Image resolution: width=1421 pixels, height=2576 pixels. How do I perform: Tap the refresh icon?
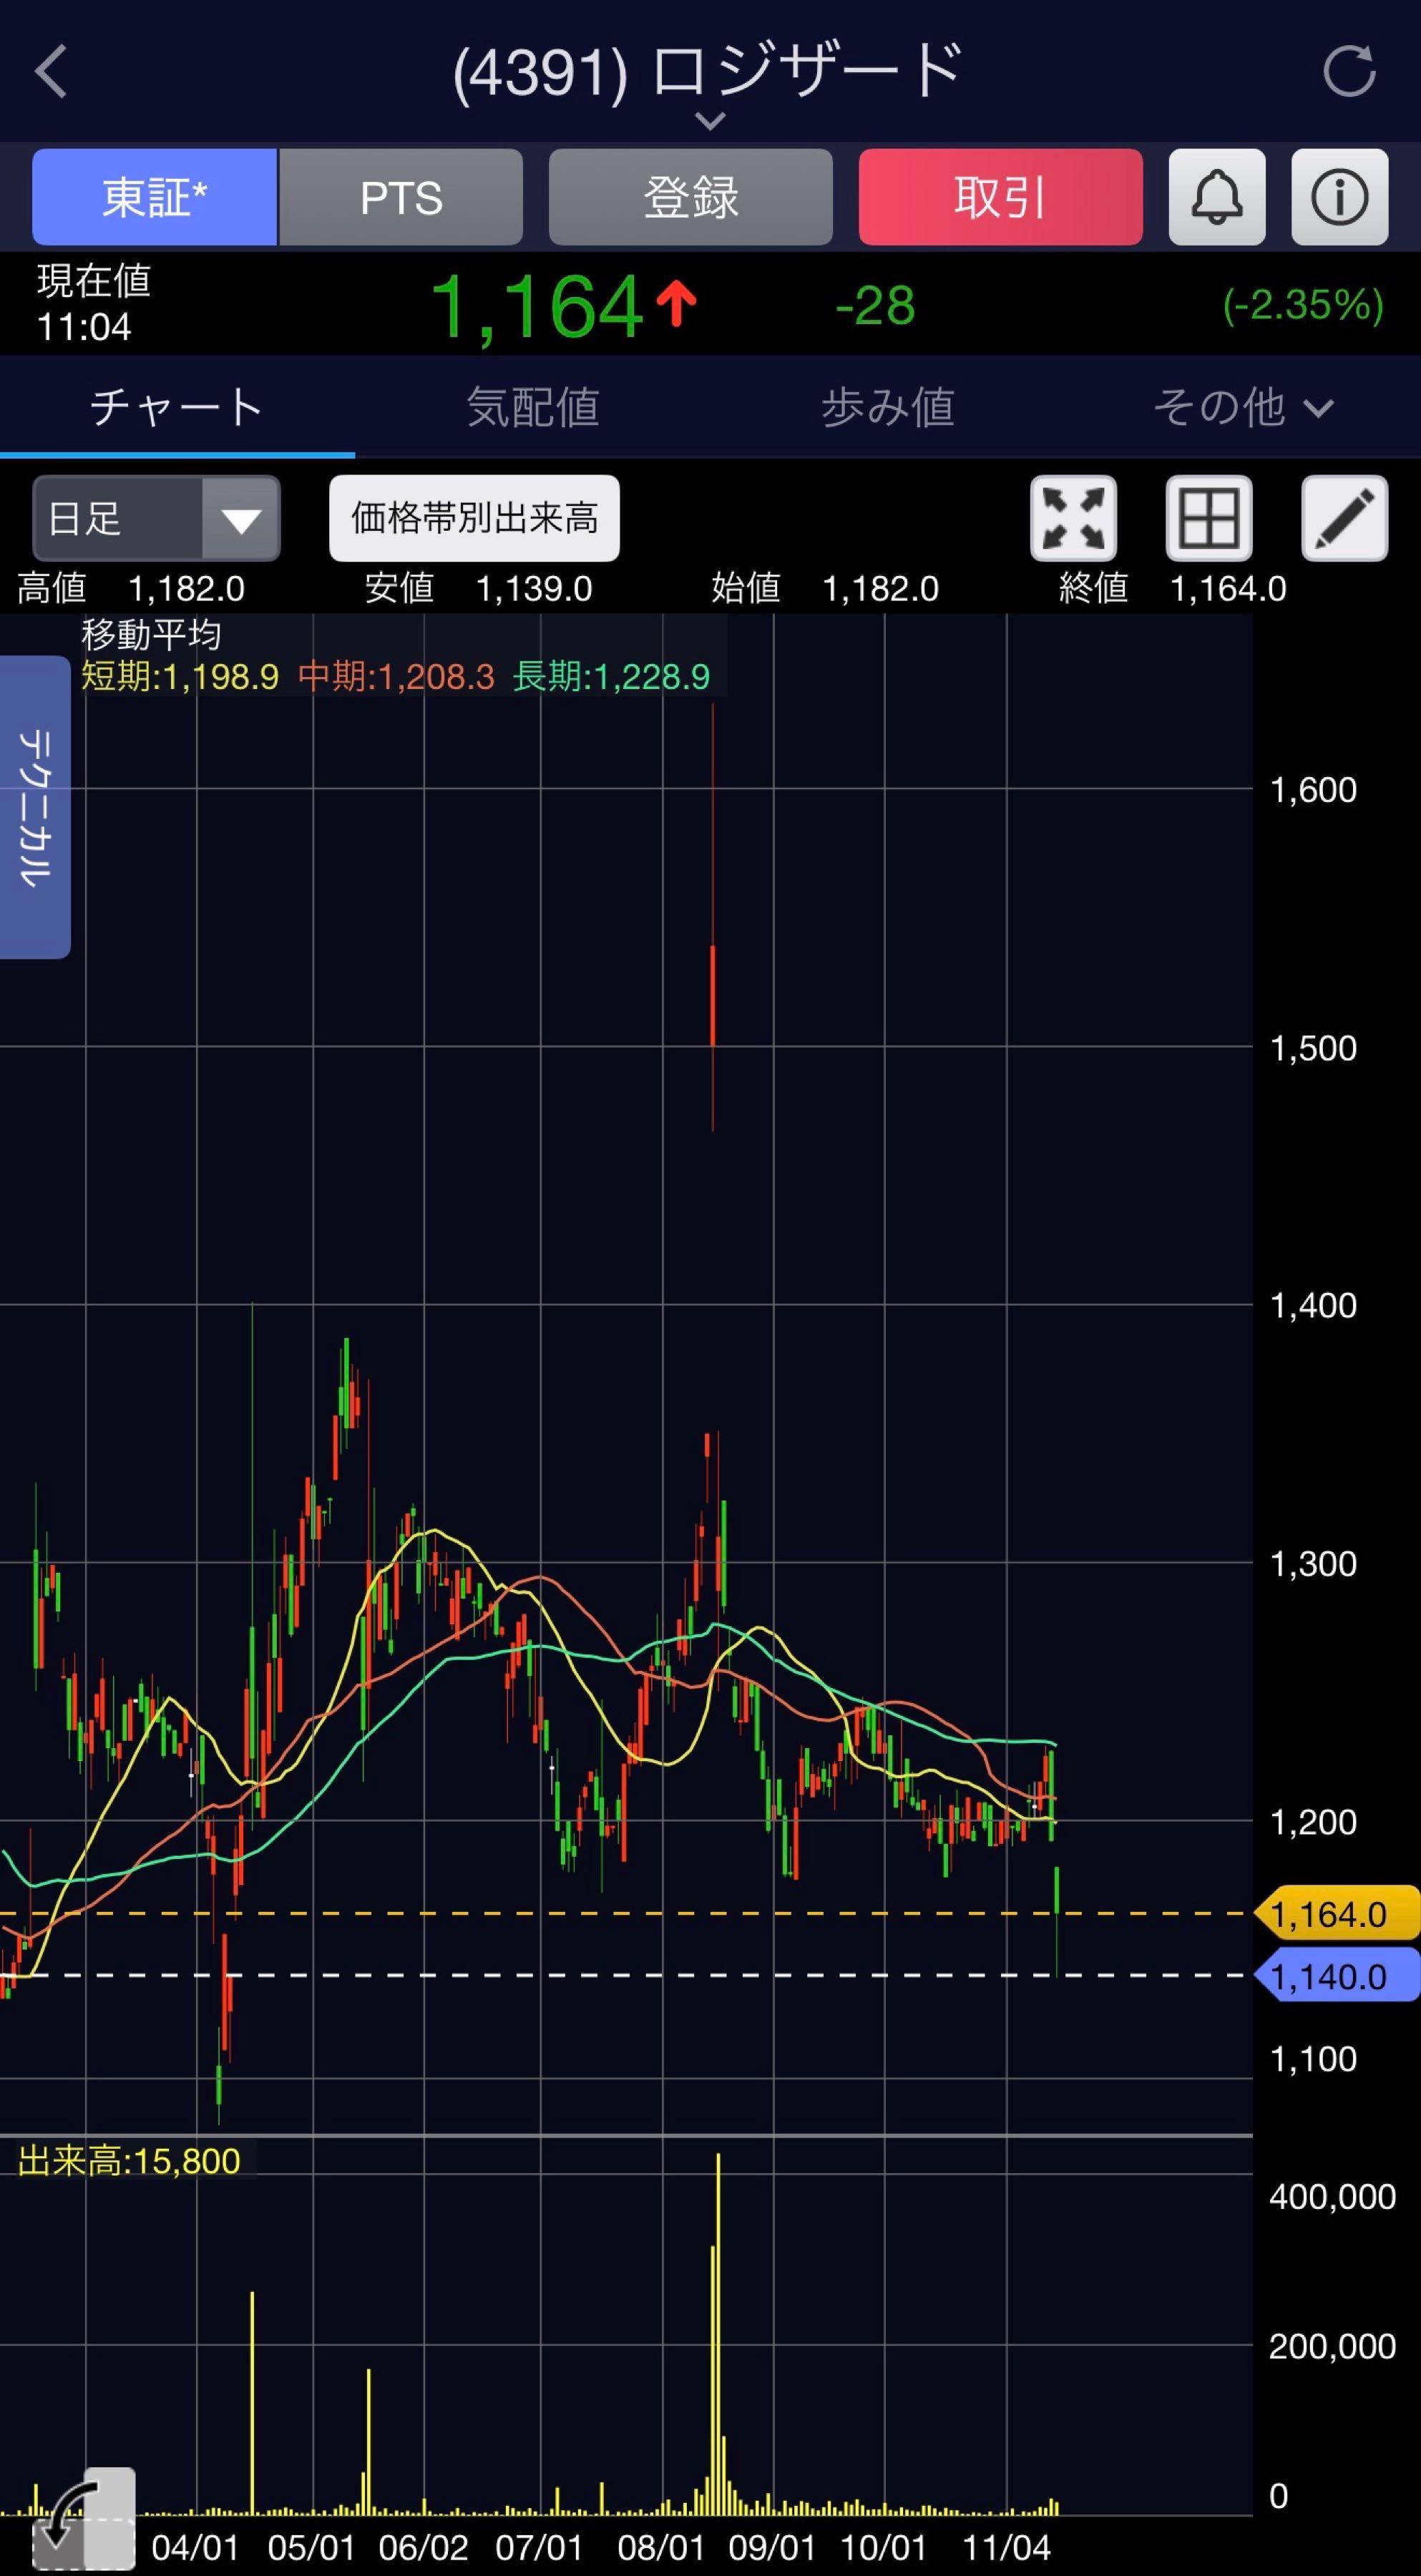coord(1349,72)
